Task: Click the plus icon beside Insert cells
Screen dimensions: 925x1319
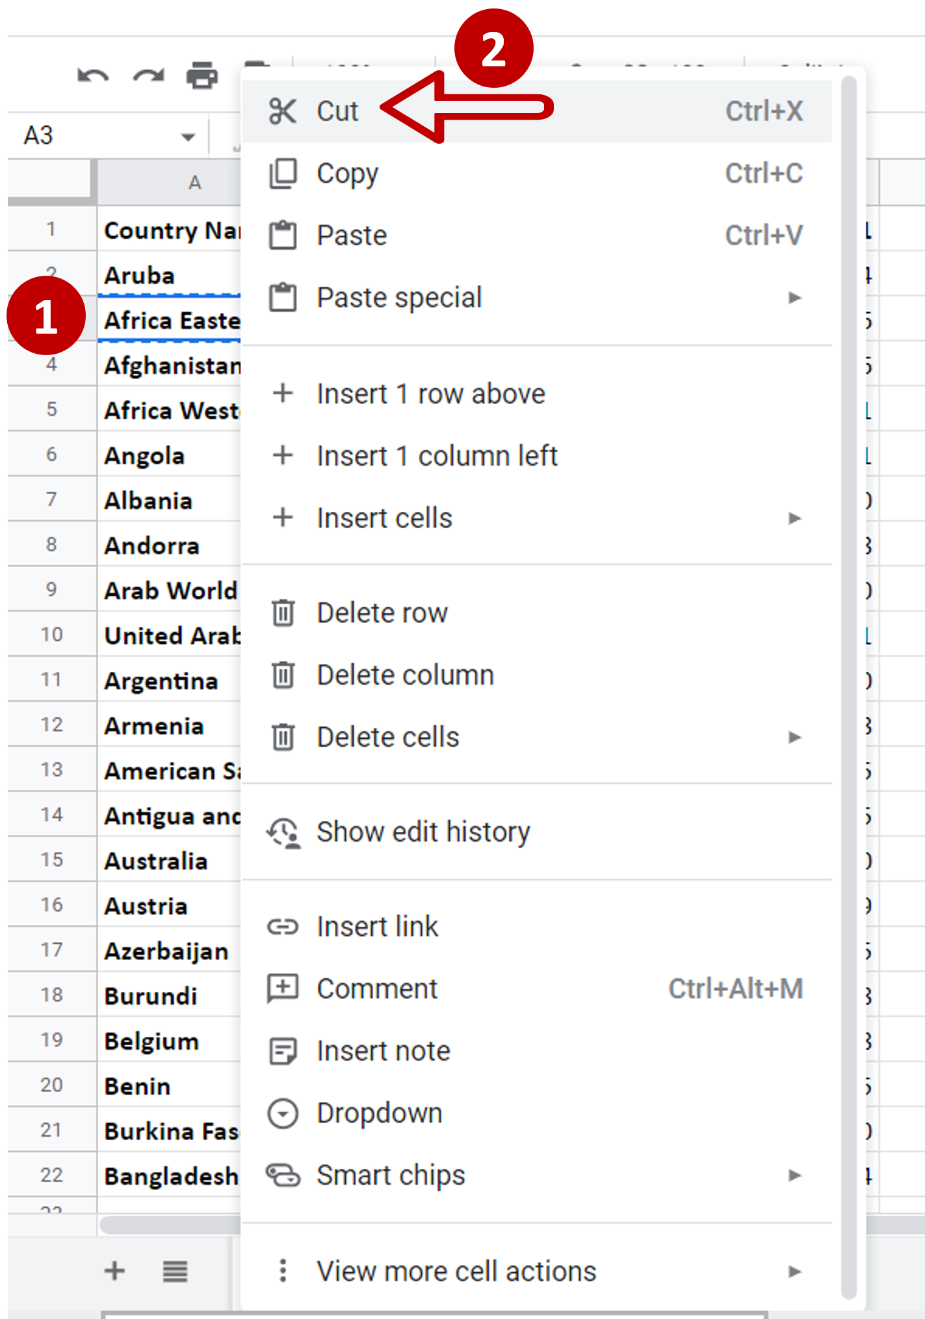Action: click(283, 518)
